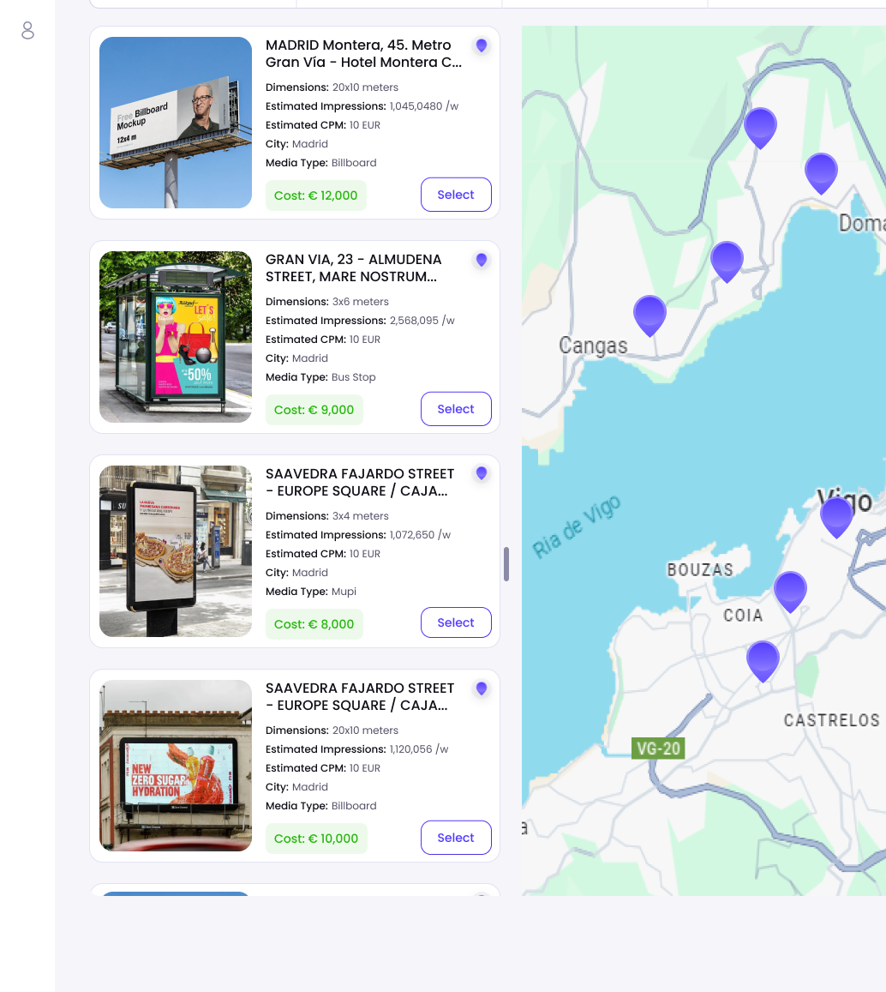Image resolution: width=886 pixels, height=992 pixels.
Task: Click 'Dimensions: 3x4 meters' text
Action: [327, 516]
